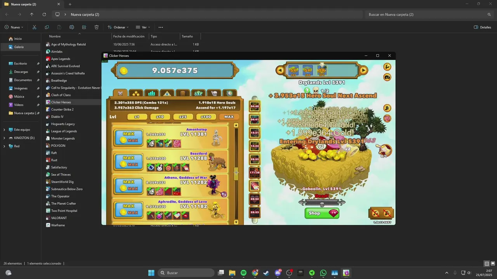Viewport: 497px width, 279px height.
Task: Set buy amount to x100
Action: (206, 117)
